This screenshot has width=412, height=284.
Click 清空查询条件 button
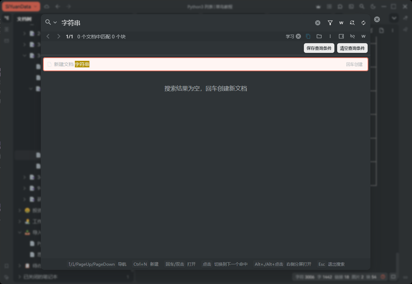pyautogui.click(x=352, y=48)
